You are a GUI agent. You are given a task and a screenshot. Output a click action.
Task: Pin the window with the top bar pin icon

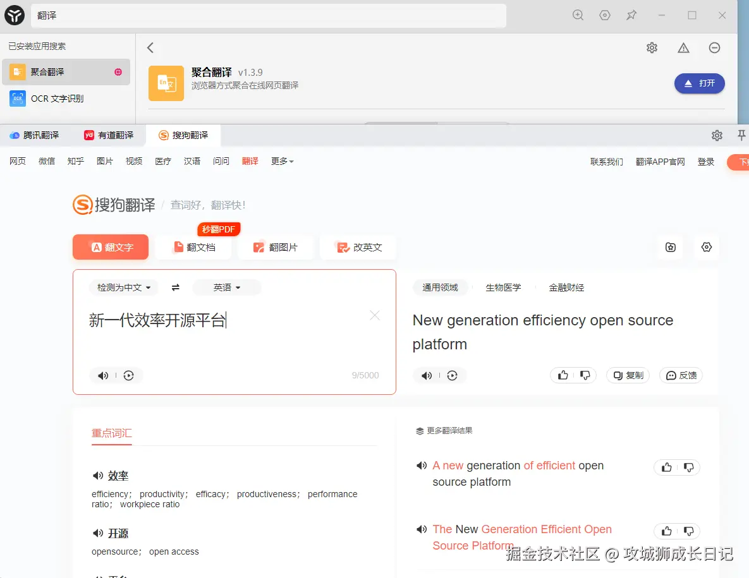(x=631, y=15)
